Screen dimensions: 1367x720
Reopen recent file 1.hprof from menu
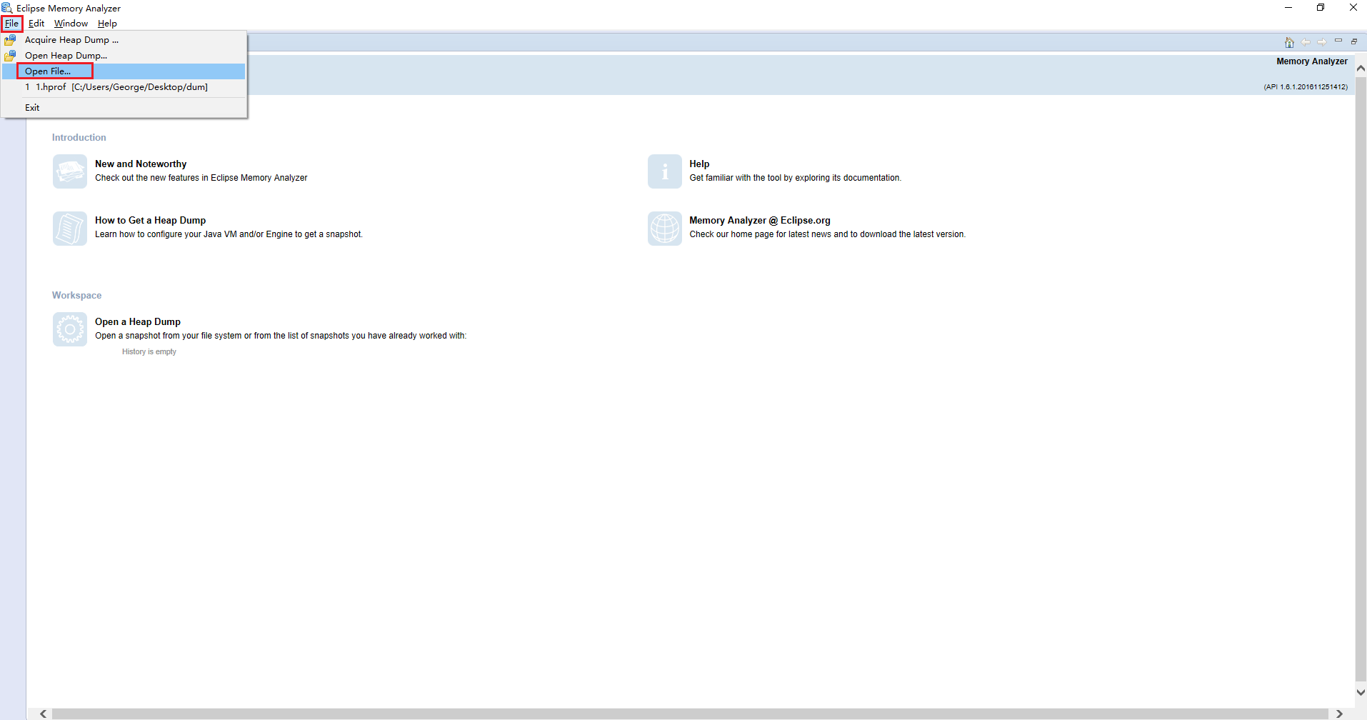(x=124, y=87)
